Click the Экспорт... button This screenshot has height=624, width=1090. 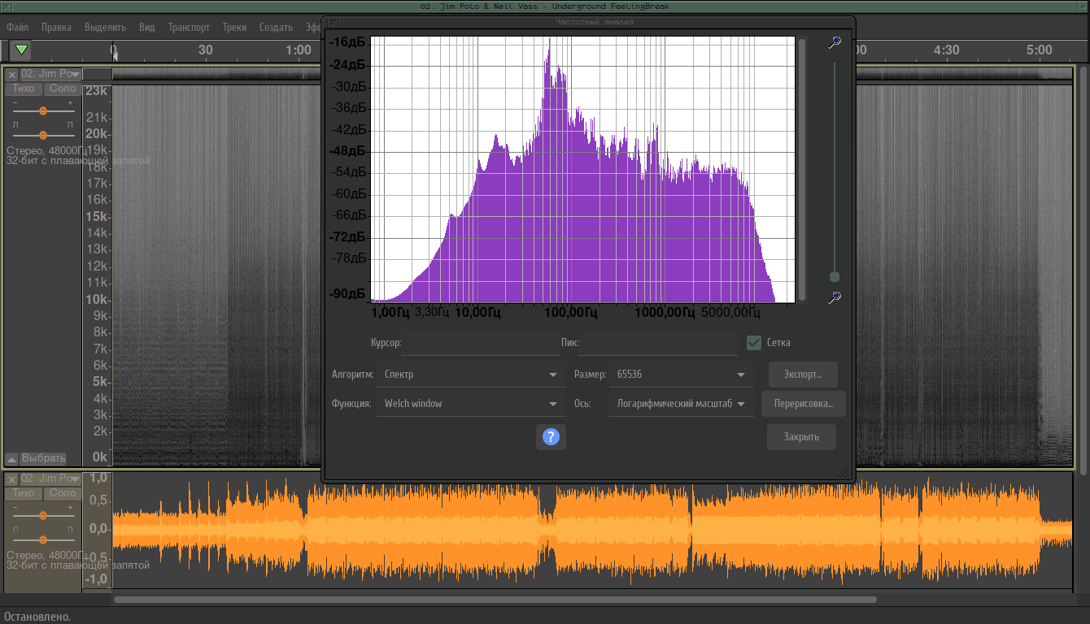pos(803,375)
